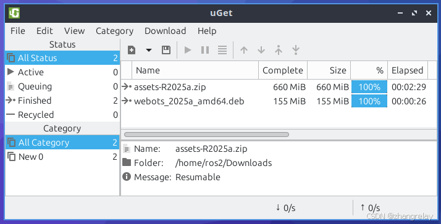The width and height of the screenshot is (441, 224).
Task: Click 100% progress bar for assets-R2025a.zip
Action: pos(369,87)
